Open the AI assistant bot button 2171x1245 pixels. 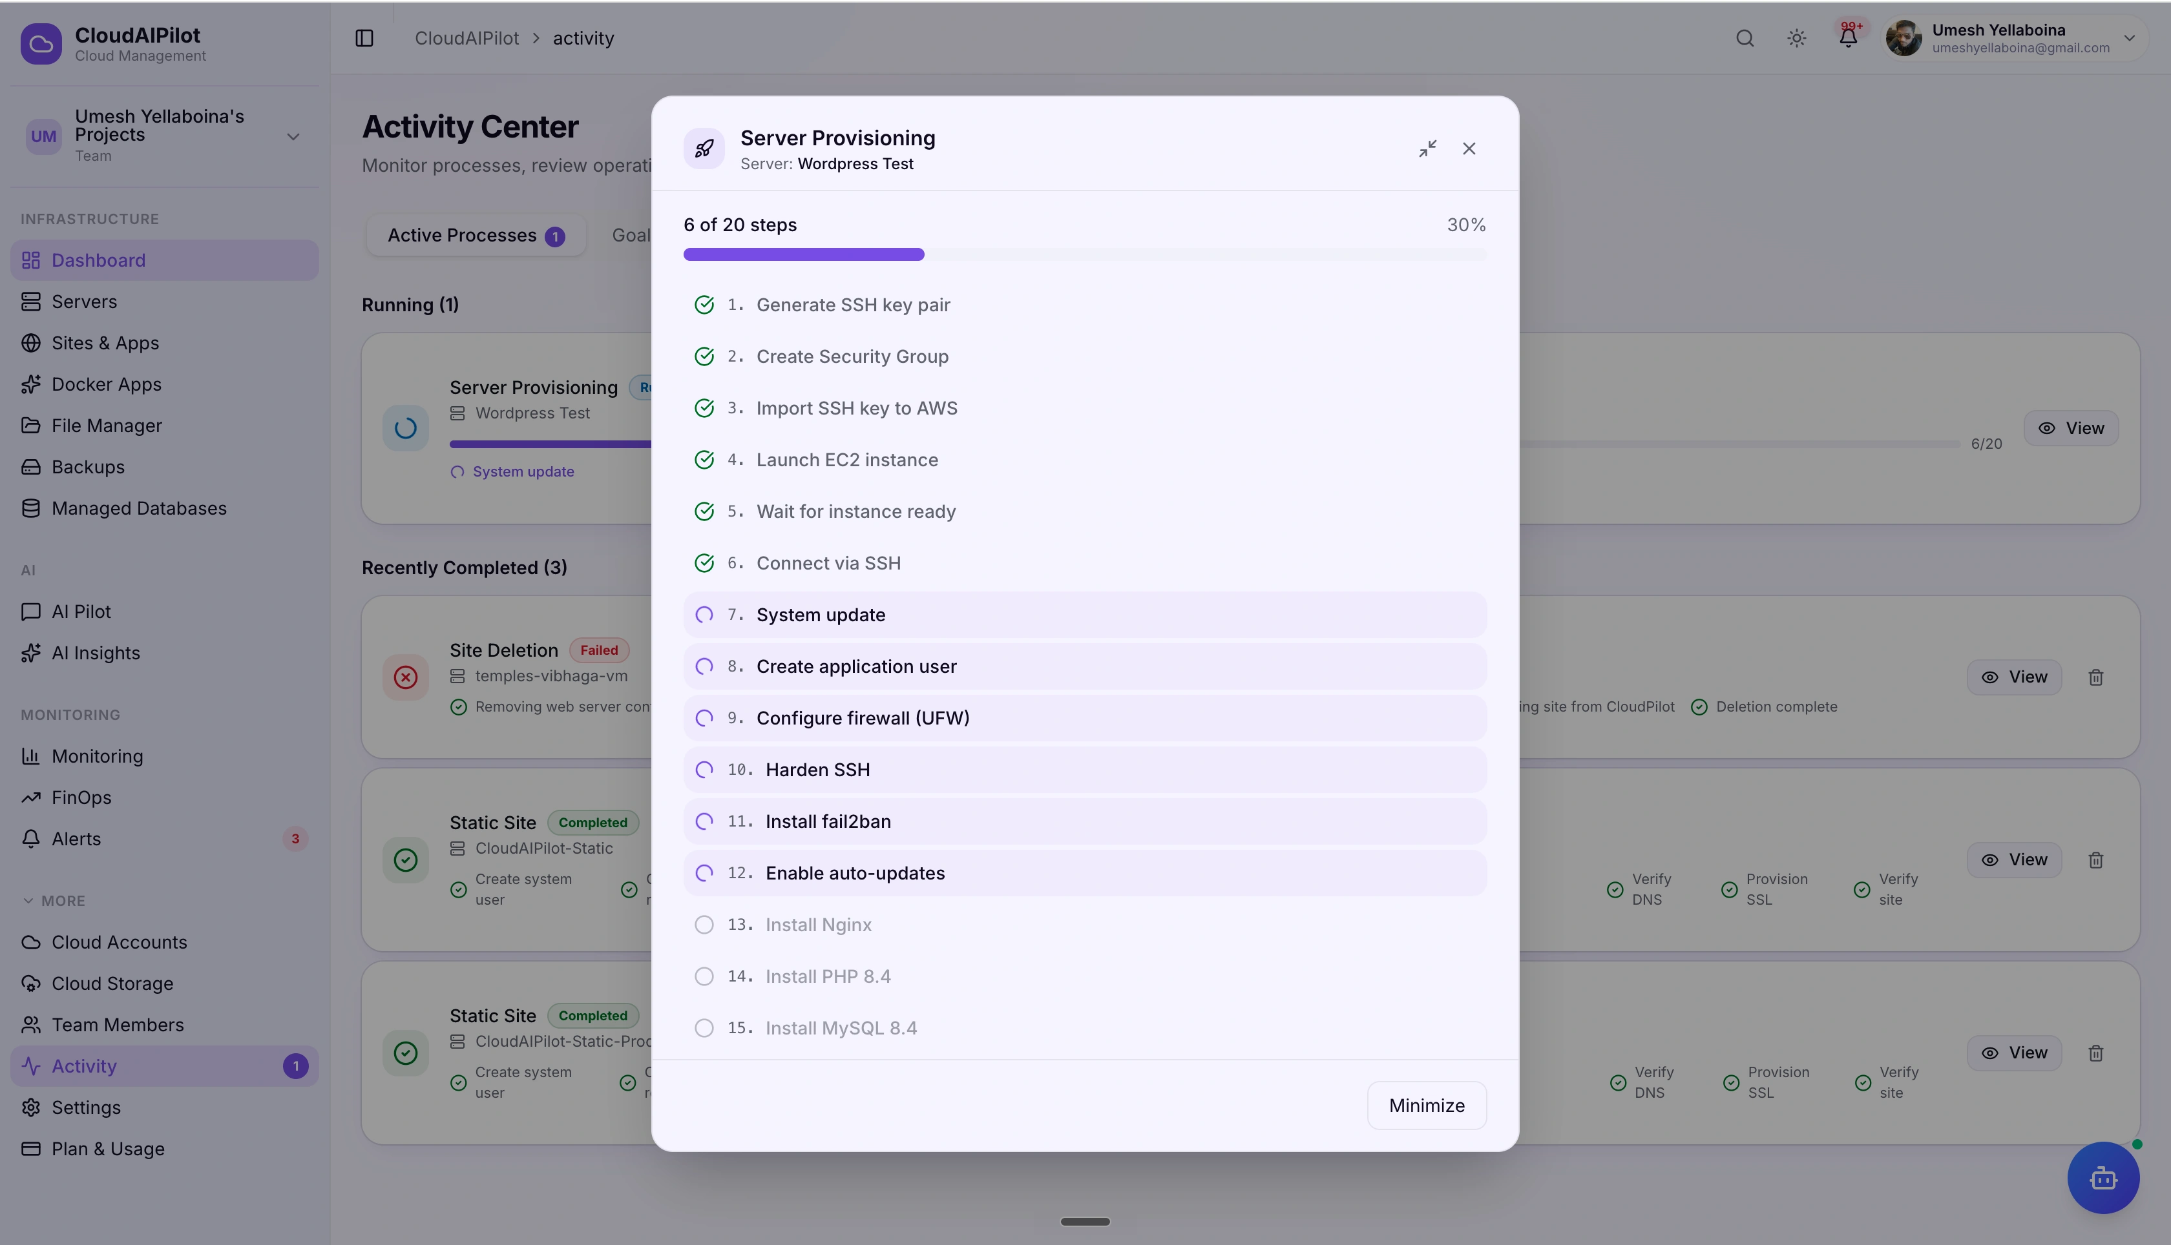click(2103, 1178)
